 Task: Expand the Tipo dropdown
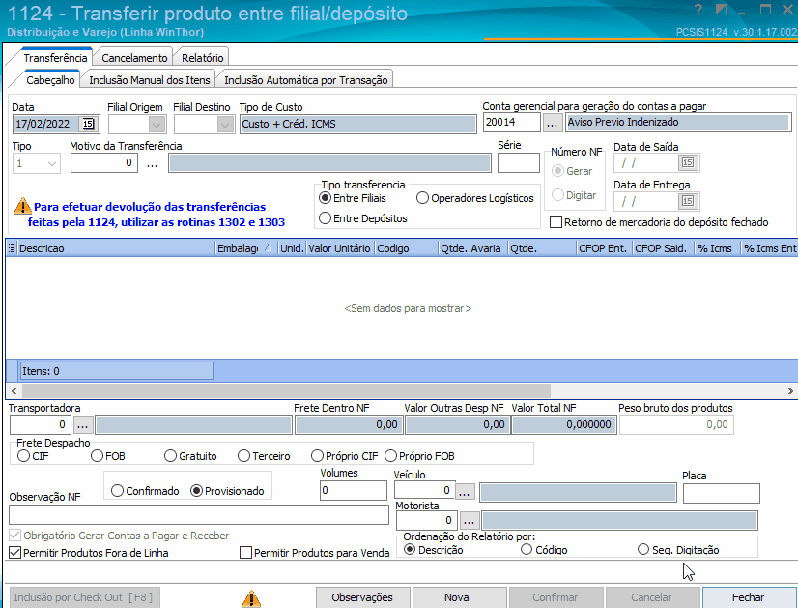click(51, 164)
